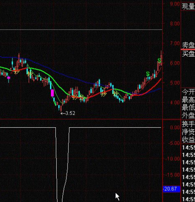Select the 现量 column header
The height and width of the screenshot is (202, 195).
[x=188, y=7]
